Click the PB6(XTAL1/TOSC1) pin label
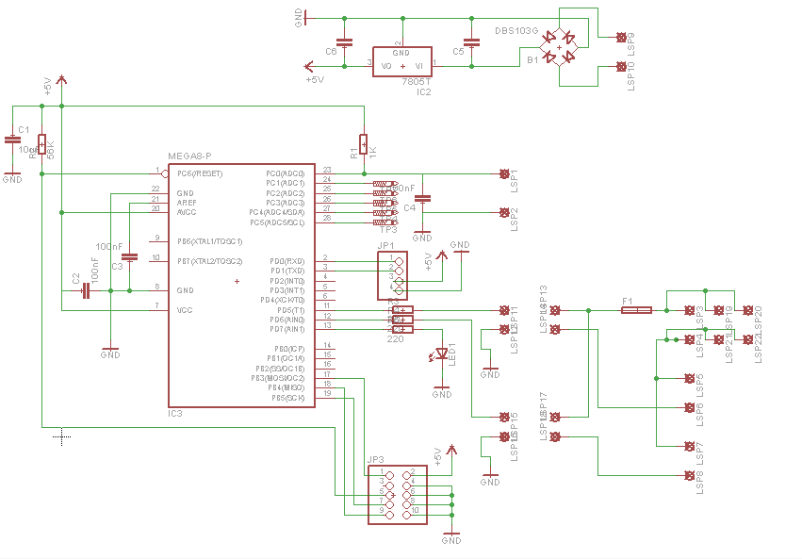The width and height of the screenshot is (802, 559). click(x=210, y=241)
